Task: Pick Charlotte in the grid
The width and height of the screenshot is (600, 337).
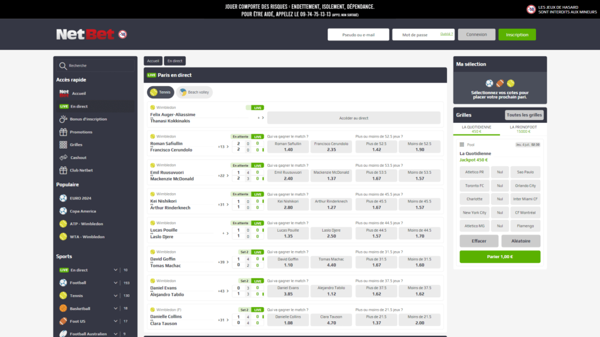Action: [x=475, y=199]
